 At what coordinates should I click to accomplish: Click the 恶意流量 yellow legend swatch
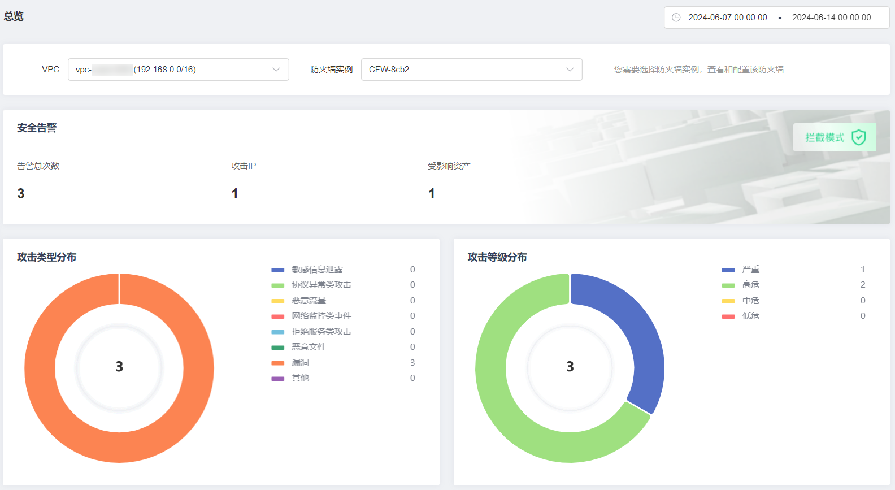point(277,301)
